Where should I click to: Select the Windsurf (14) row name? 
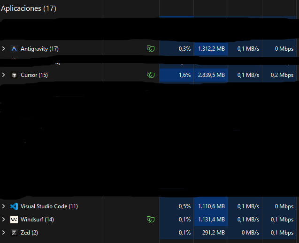(x=38, y=220)
